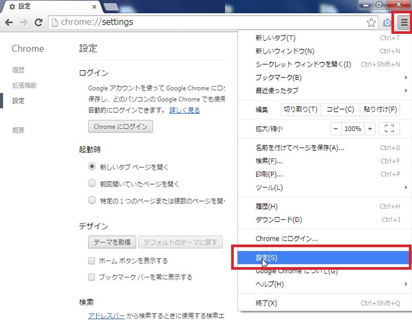Decrease zoom with minus button
The height and width of the screenshot is (322, 412).
tap(335, 129)
